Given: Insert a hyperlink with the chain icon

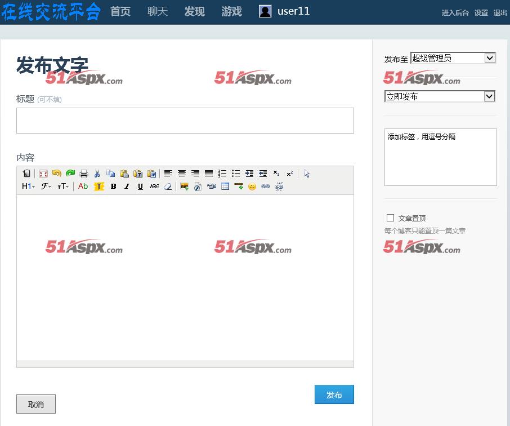Looking at the screenshot, I should coord(265,187).
